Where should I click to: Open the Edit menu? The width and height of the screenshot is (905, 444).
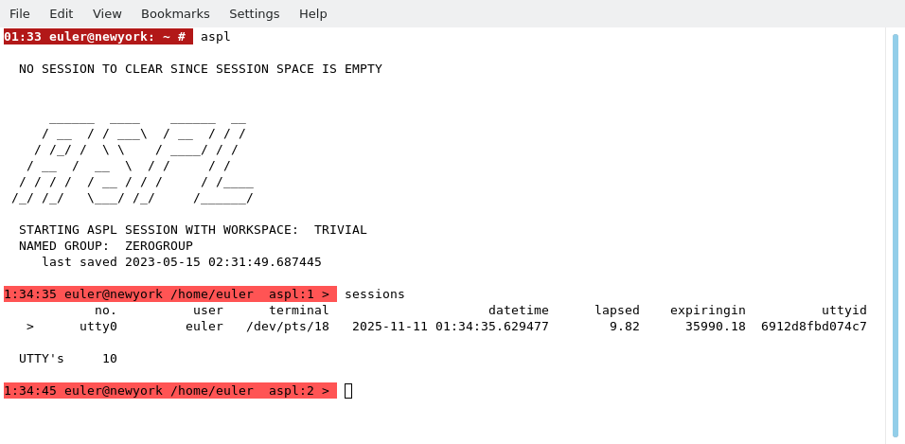62,13
